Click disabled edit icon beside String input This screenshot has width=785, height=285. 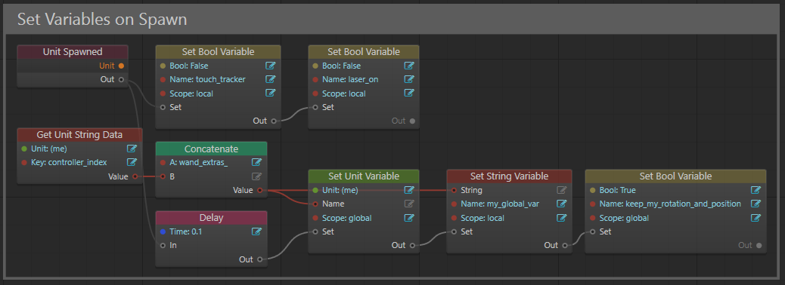(562, 190)
